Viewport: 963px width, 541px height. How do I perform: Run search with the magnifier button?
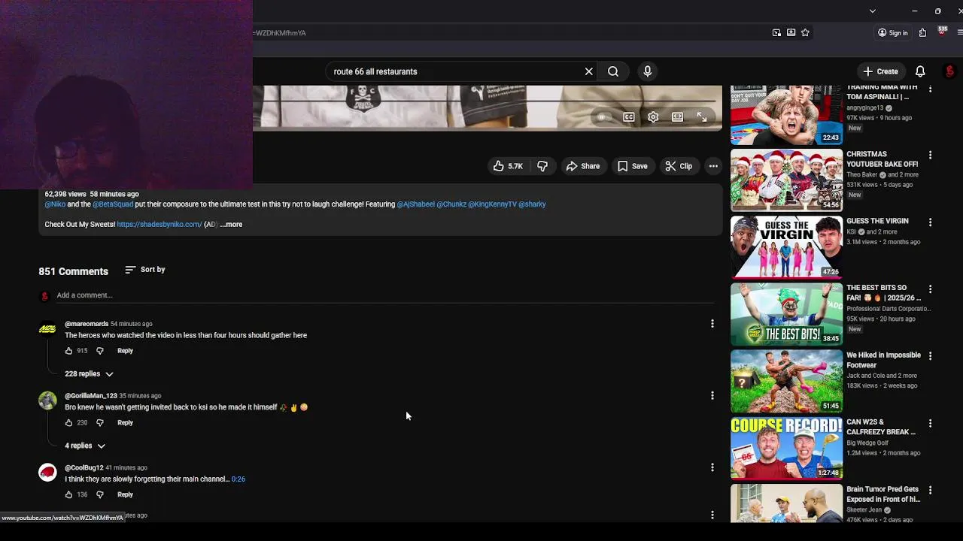pyautogui.click(x=613, y=71)
